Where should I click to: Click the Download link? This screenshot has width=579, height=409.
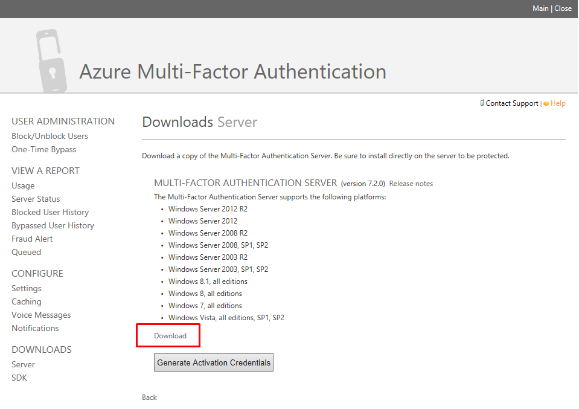coord(170,335)
